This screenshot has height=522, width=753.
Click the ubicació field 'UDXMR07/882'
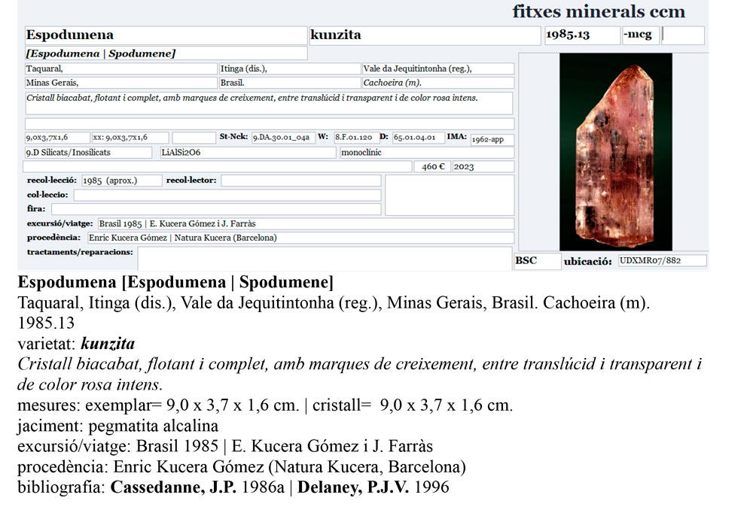[663, 260]
